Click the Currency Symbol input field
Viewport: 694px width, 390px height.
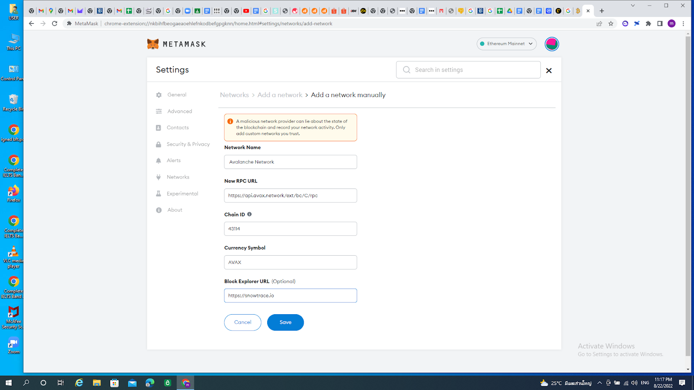(x=291, y=262)
